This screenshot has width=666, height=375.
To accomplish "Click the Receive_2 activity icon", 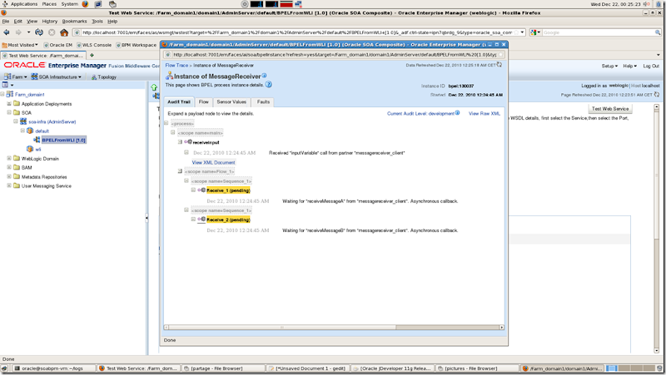I will click(x=201, y=220).
